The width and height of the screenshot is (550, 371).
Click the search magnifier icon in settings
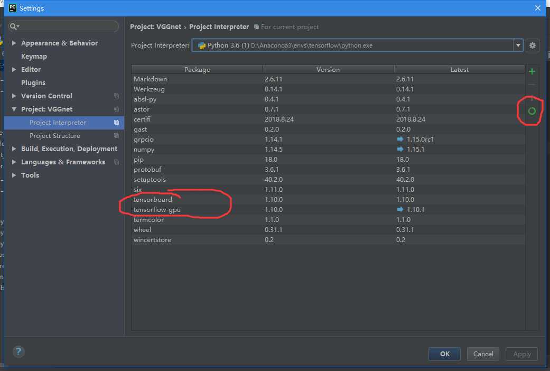[14, 26]
